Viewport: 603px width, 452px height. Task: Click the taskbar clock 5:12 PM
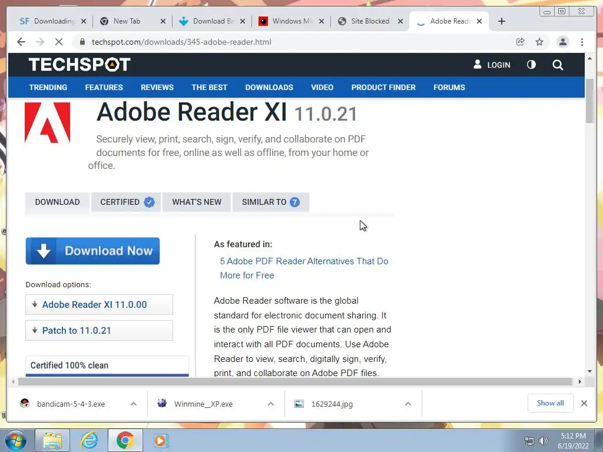(573, 436)
